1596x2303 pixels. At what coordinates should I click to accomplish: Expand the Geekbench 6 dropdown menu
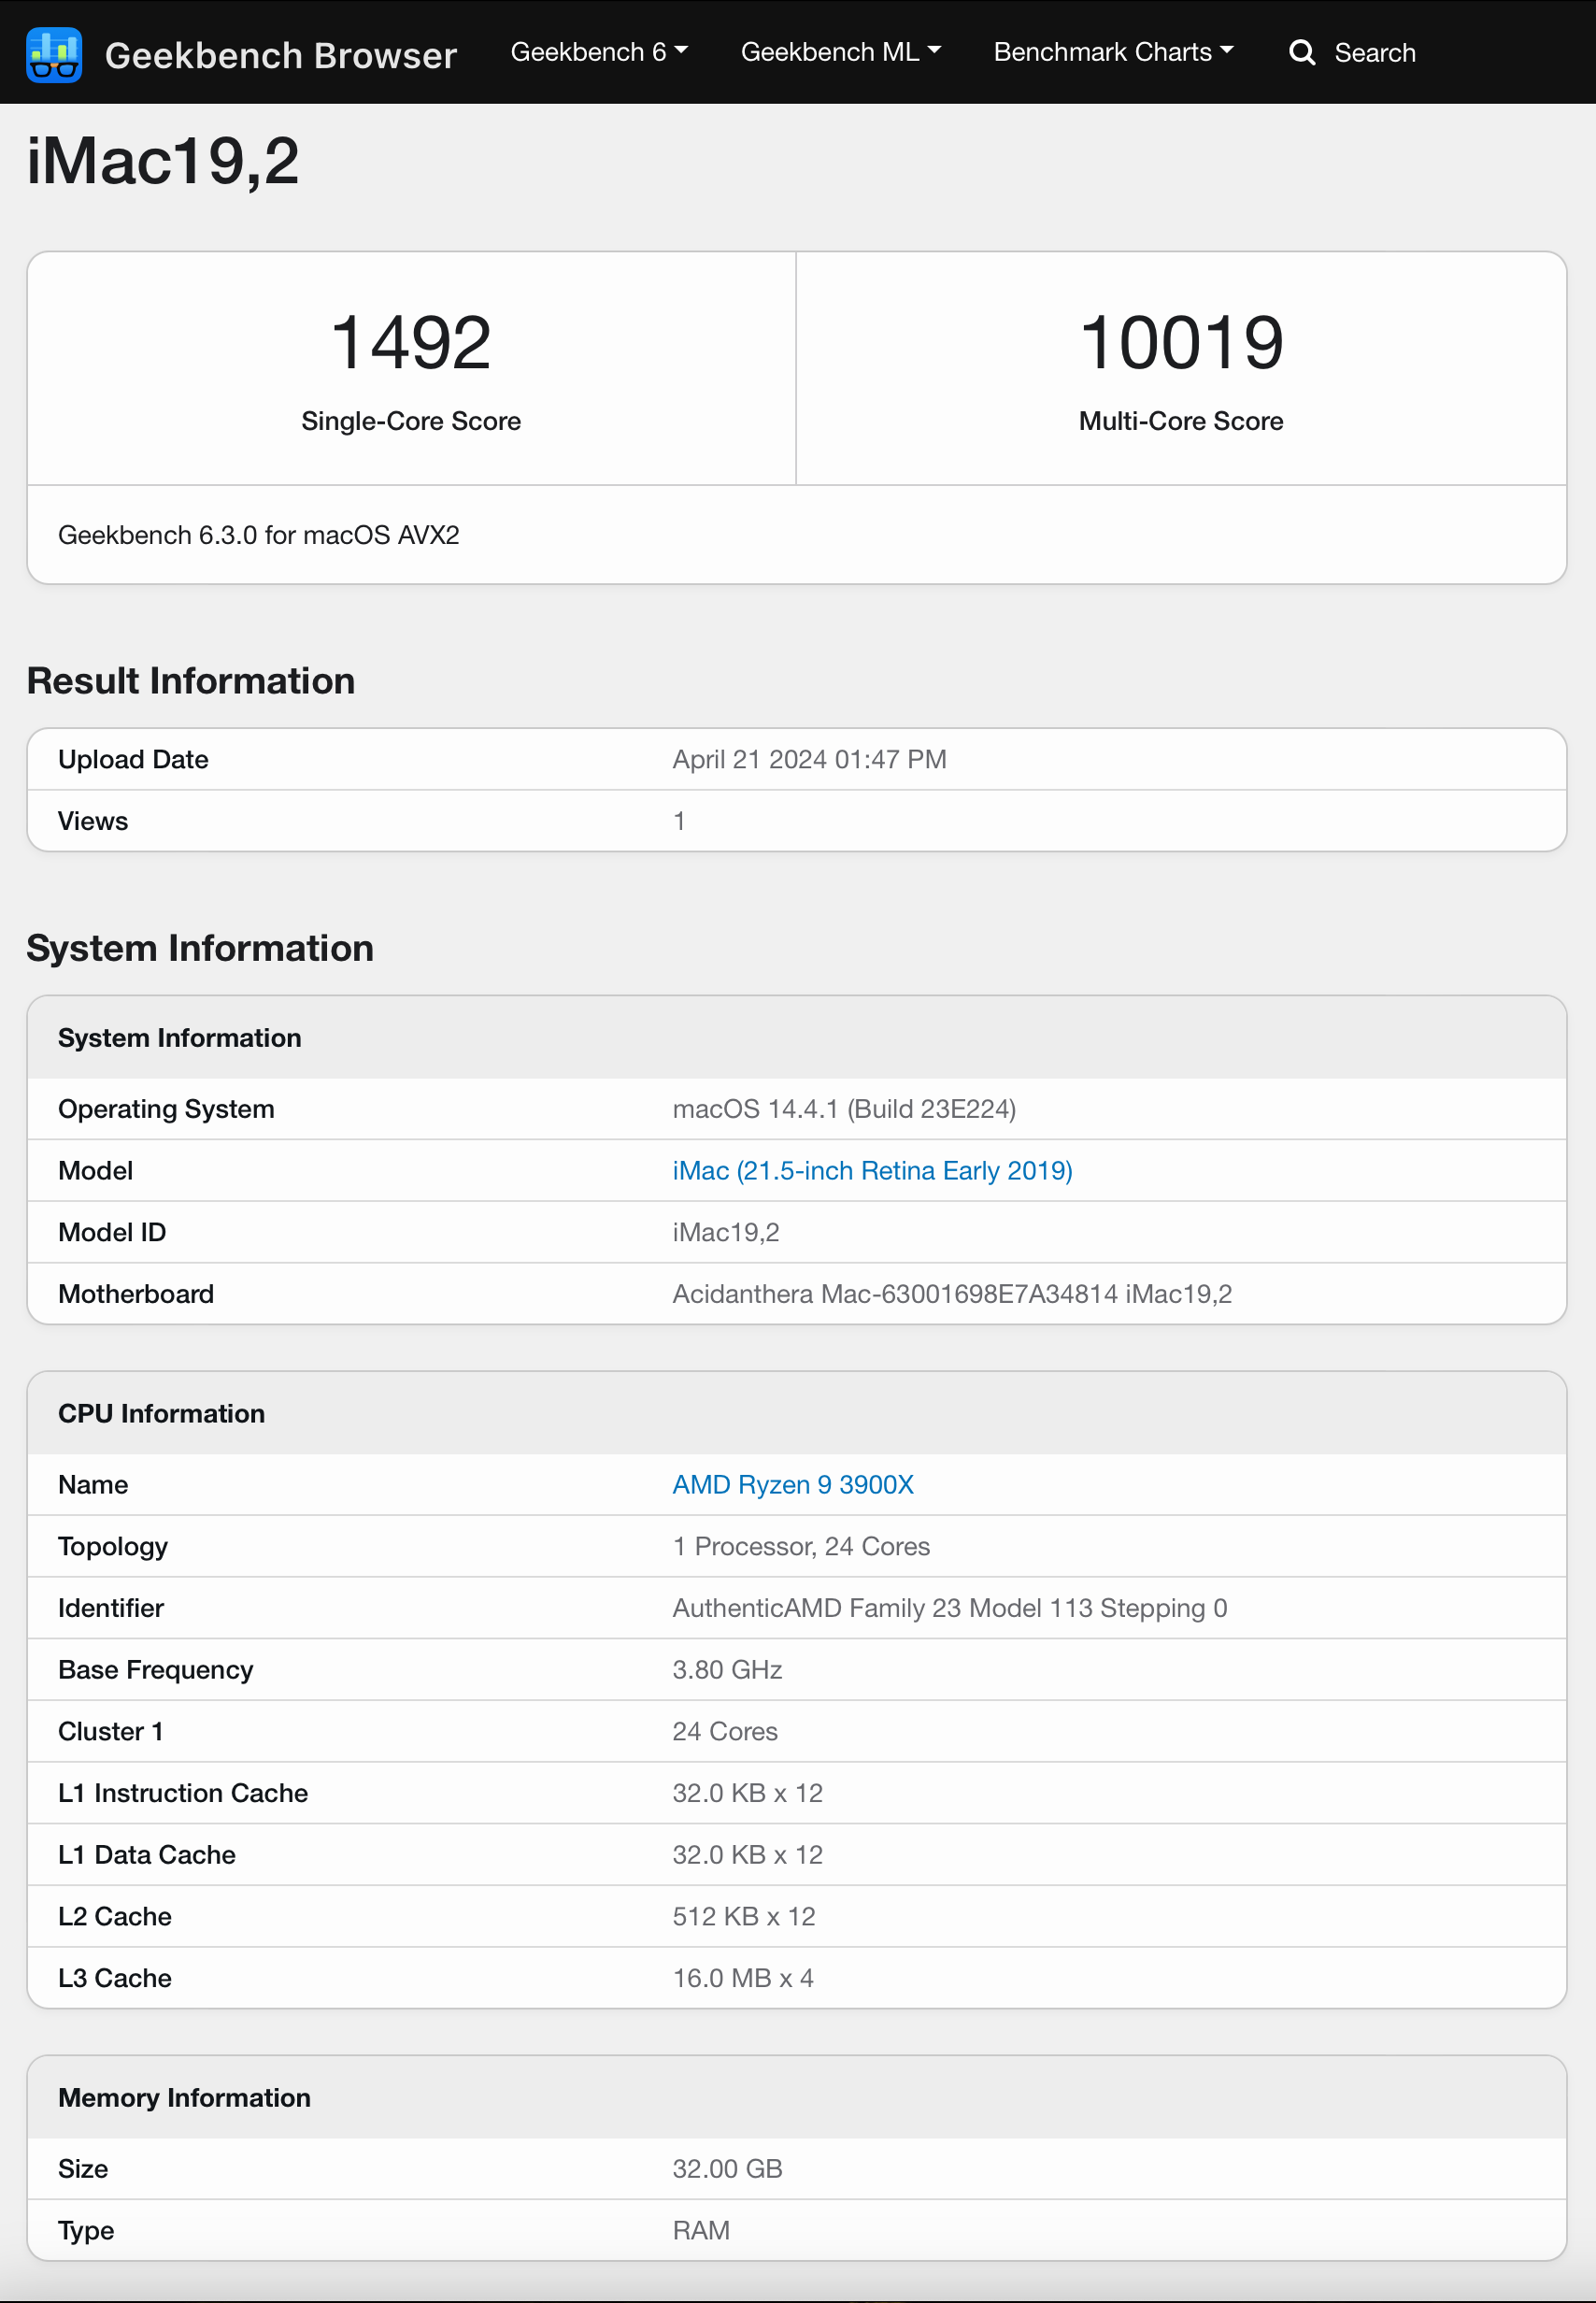599,52
